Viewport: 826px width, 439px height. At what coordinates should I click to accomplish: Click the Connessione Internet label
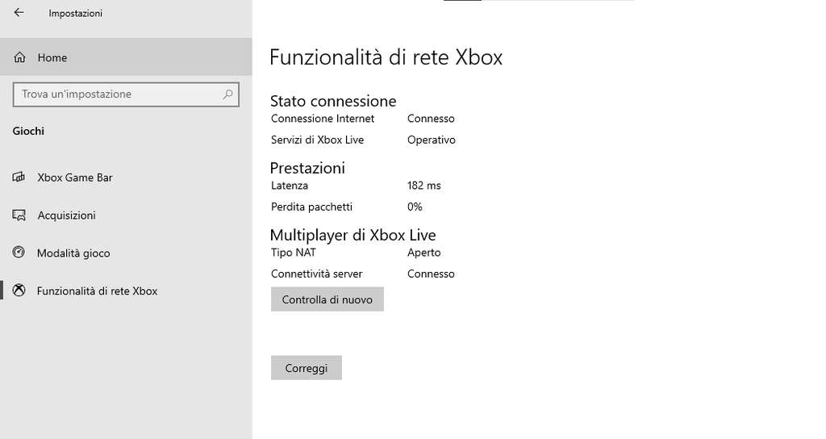click(323, 119)
